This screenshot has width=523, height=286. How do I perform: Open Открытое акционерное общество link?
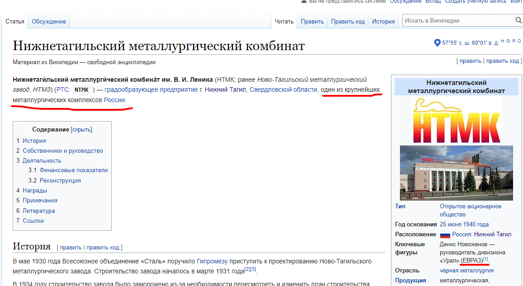coord(471,211)
